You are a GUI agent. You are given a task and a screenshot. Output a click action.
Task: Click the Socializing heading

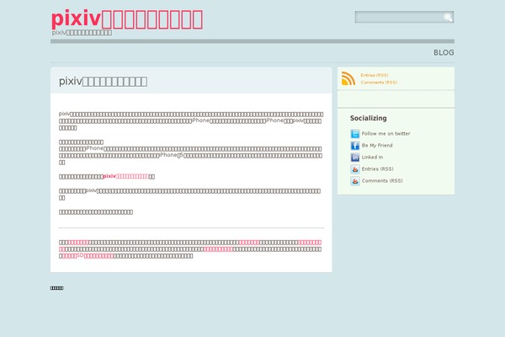pyautogui.click(x=369, y=118)
